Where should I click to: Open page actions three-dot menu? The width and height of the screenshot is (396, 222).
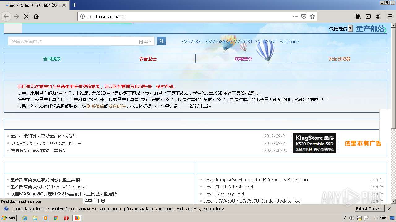pos(295,16)
